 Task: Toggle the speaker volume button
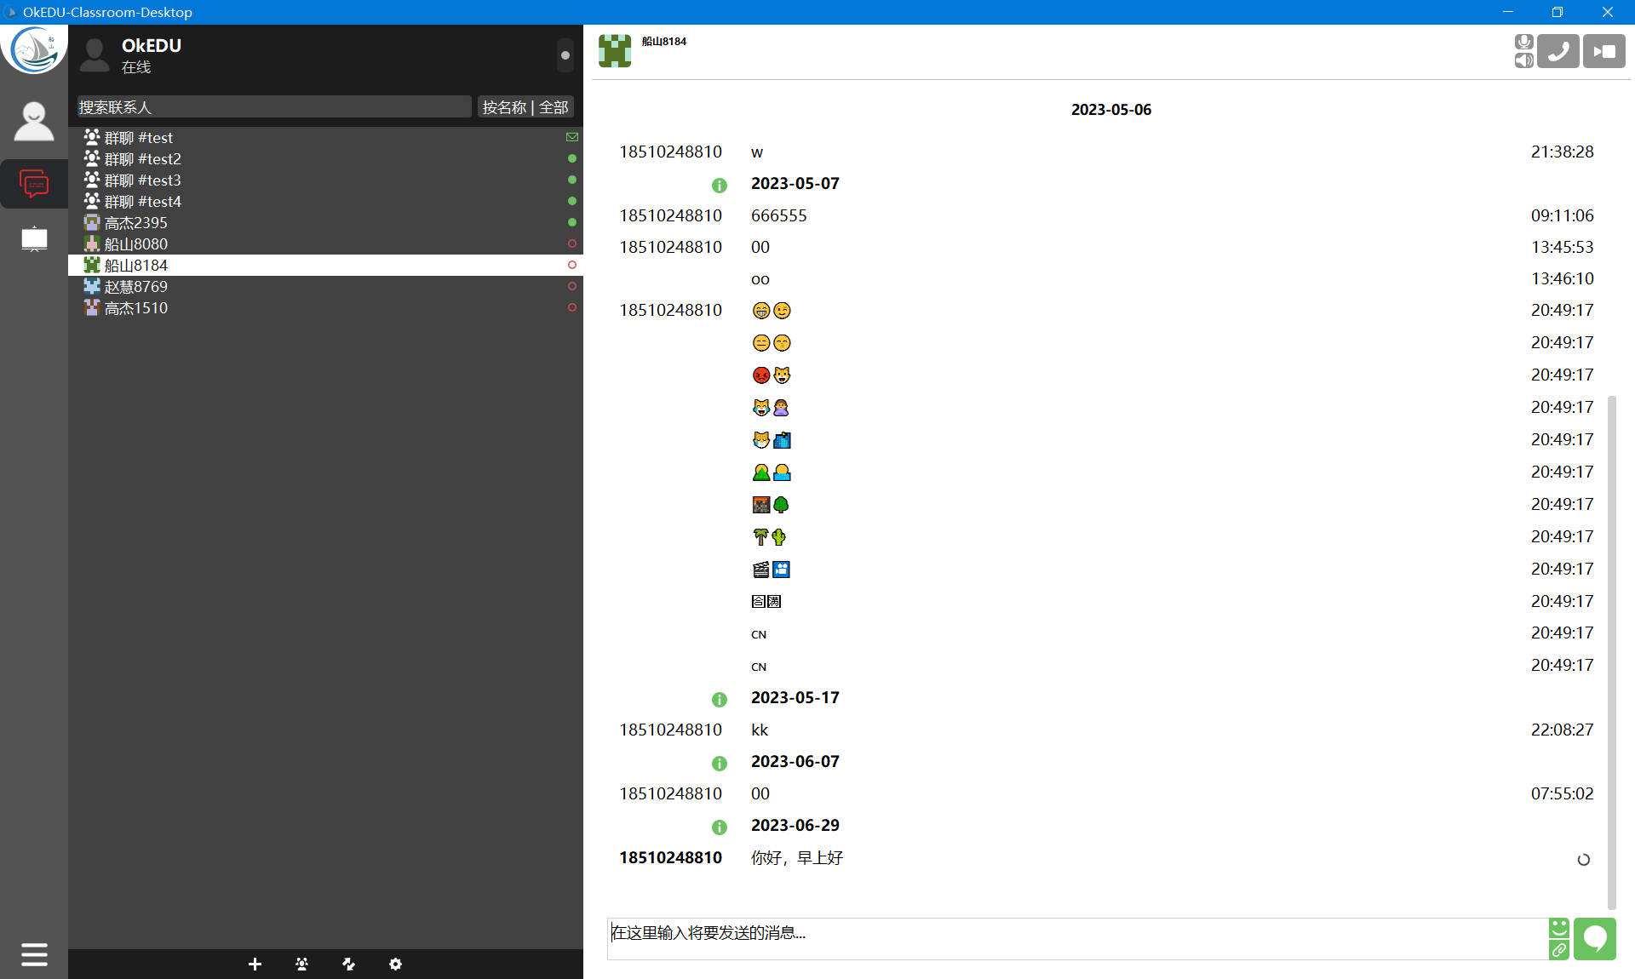click(1523, 60)
